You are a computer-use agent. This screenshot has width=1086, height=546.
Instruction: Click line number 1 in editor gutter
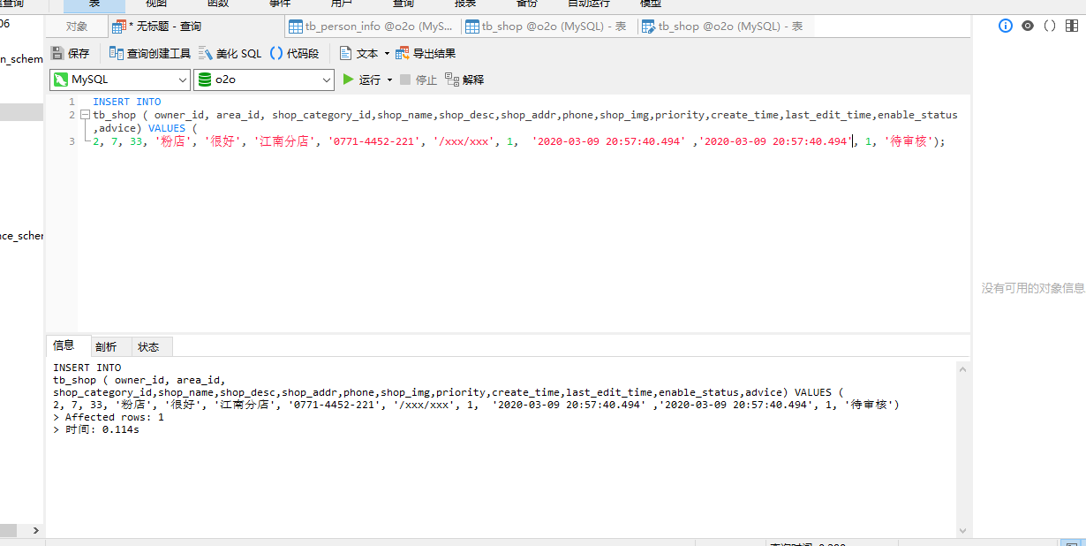coord(72,102)
